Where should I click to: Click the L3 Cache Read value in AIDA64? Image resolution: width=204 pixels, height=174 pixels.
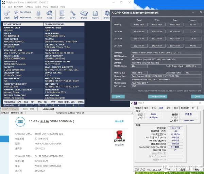(139, 46)
